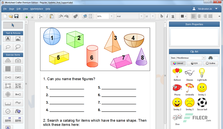The width and height of the screenshot is (223, 129).
Task: Delete the page using the page X icon
Action: [31, 16]
